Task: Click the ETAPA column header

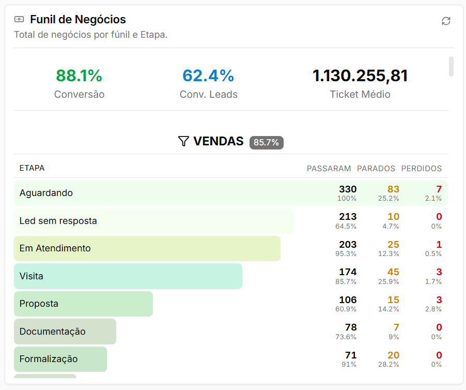Action: (x=32, y=168)
